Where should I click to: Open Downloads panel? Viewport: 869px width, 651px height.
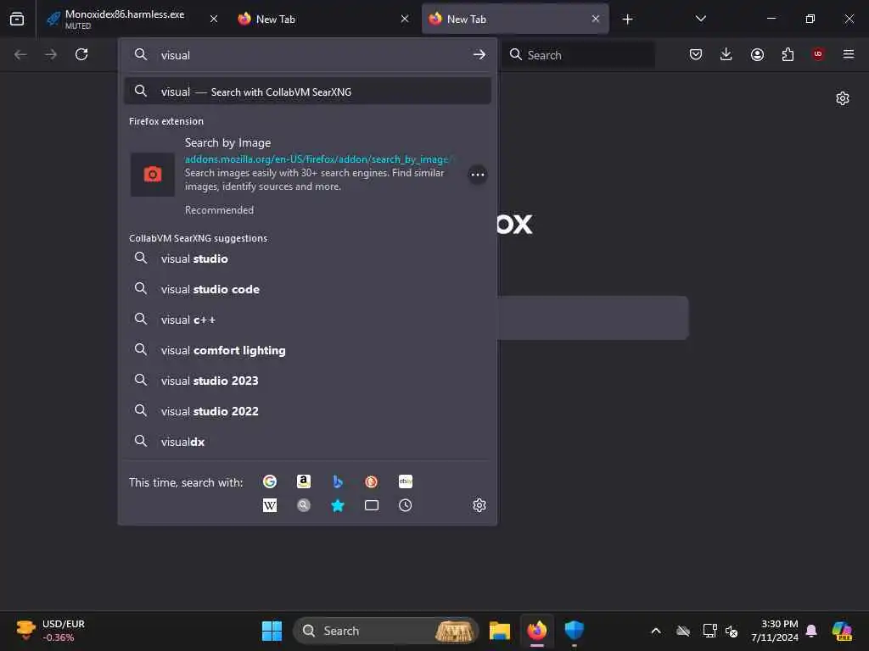pos(726,54)
